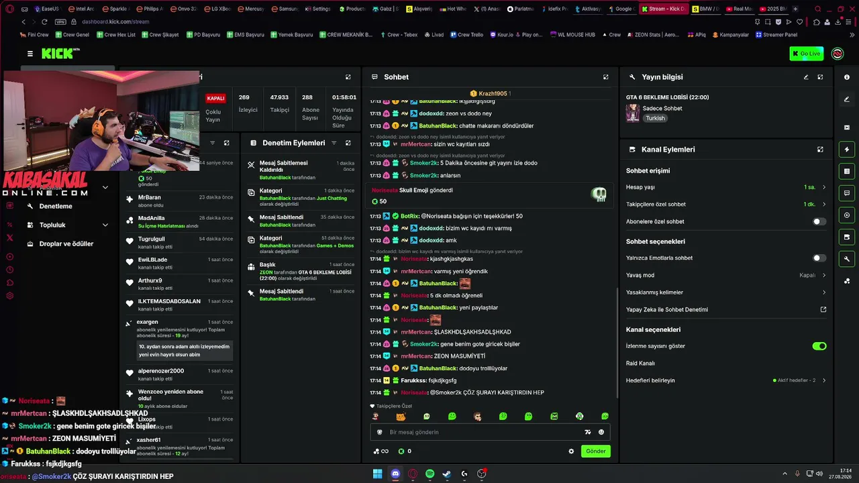Click the Kicks balance counter

(x=405, y=451)
